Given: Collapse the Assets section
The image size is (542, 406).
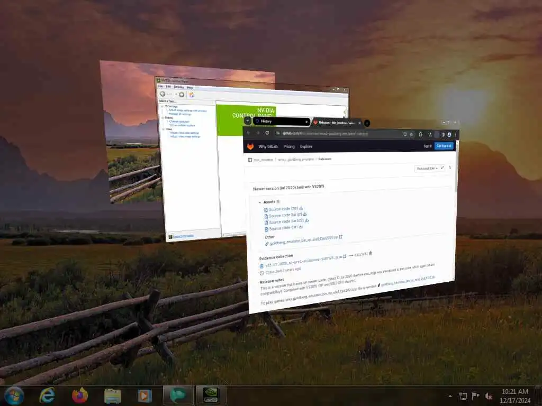Looking at the screenshot, I should [x=260, y=202].
